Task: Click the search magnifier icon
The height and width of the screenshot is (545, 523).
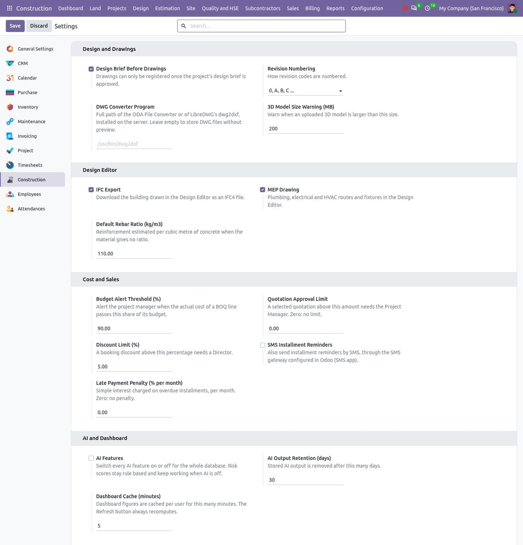Action: pyautogui.click(x=183, y=26)
